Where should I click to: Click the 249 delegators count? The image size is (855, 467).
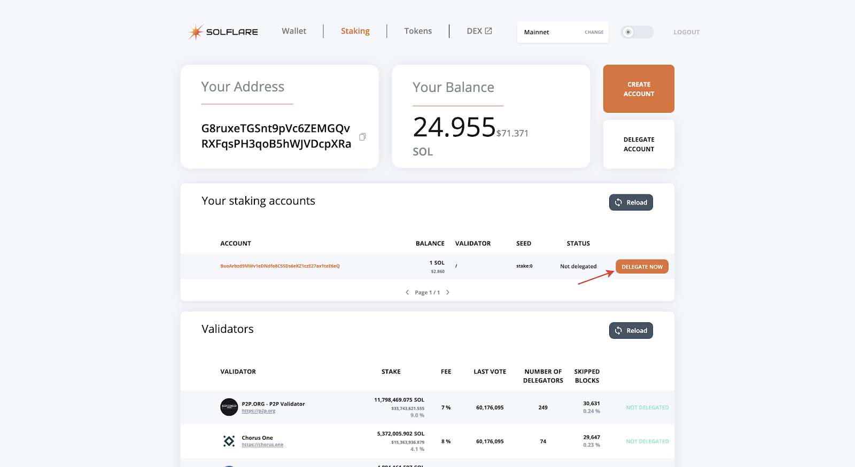pyautogui.click(x=543, y=408)
